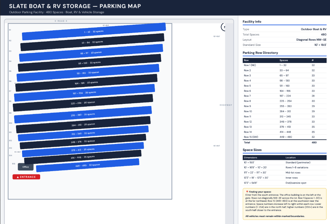Select the row with spaces 1 – 32
This screenshot has width=330, height=224.
click(x=94, y=31)
